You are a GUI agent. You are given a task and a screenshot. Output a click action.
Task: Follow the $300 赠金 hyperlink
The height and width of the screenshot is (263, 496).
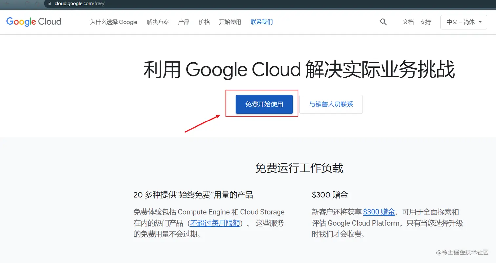pos(379,212)
